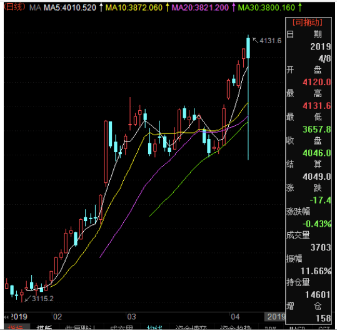337x330 pixels.
Task: Click the magenta up arrow beside MA20
Action: 233,8
